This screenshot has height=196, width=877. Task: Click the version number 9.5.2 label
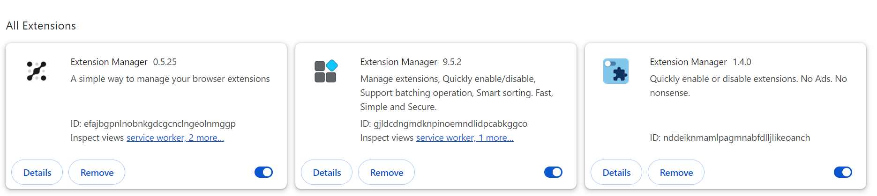[452, 62]
